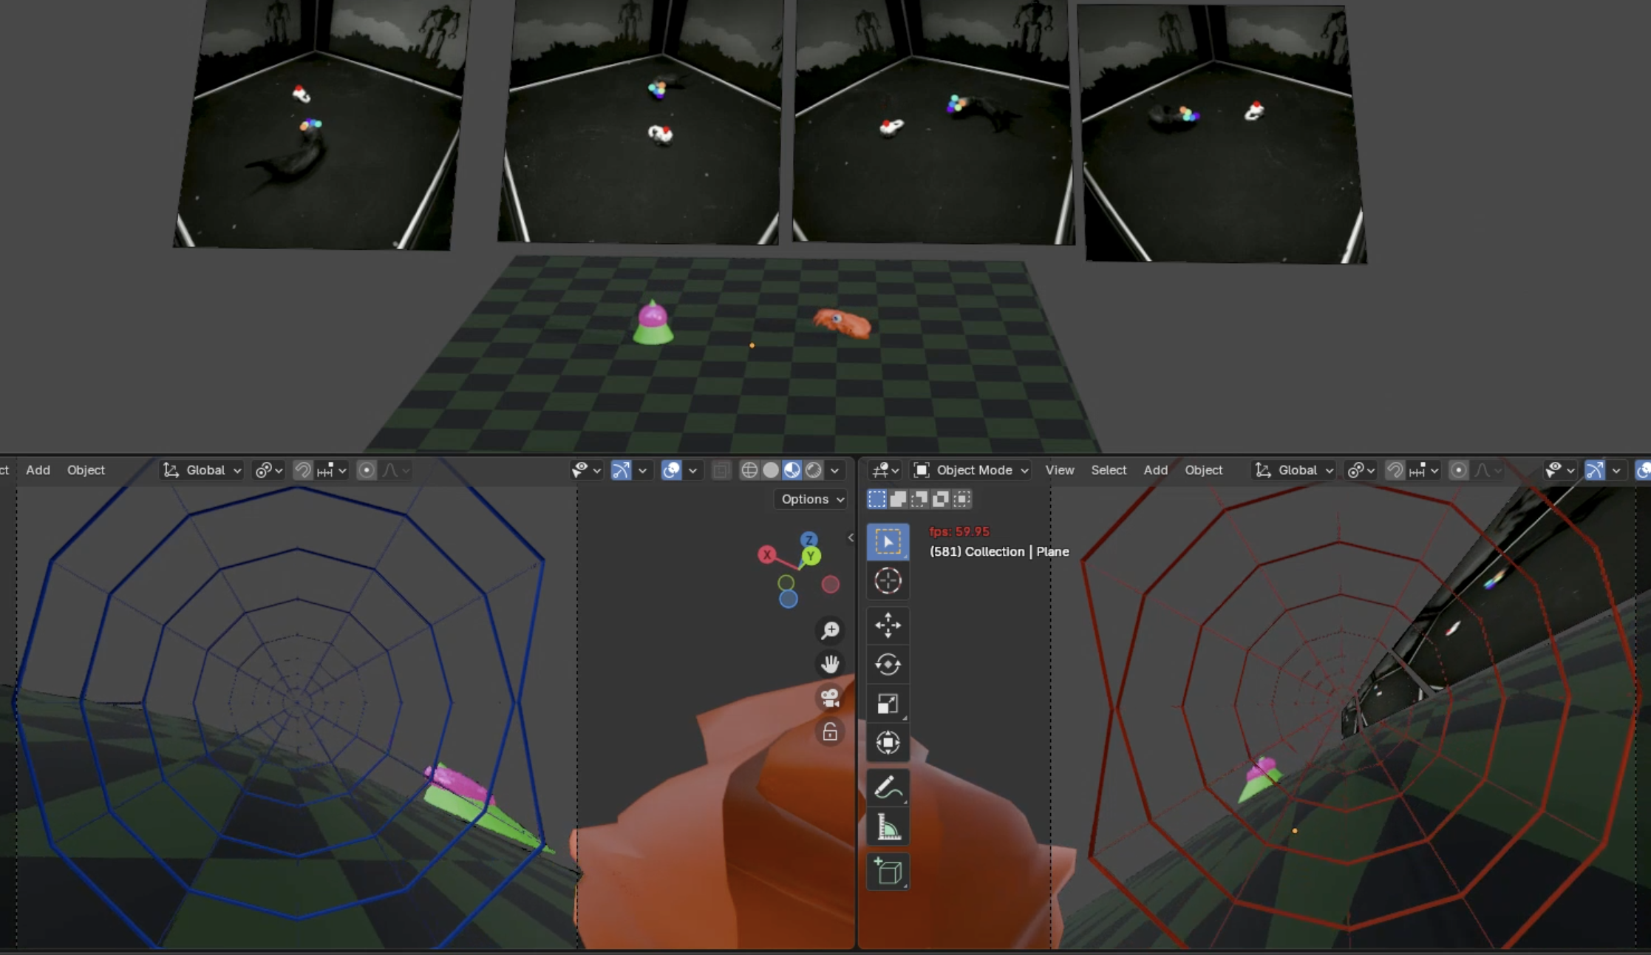Open viewport shading options dropdown
The width and height of the screenshot is (1651, 955).
(x=835, y=470)
